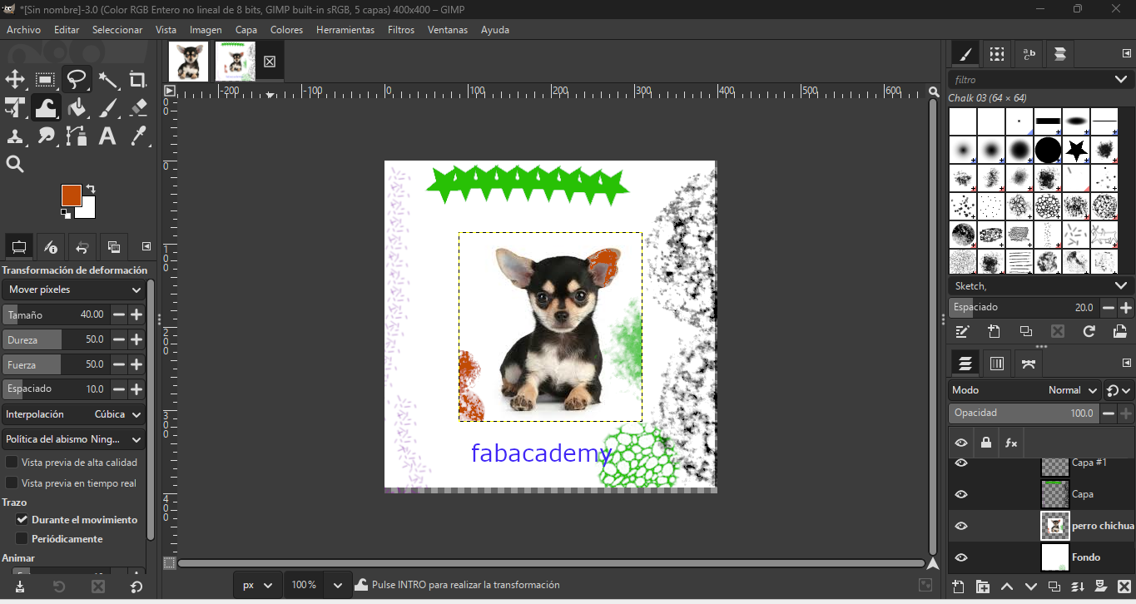Lower the selected layer one step
Viewport: 1136px width, 604px height.
(x=1031, y=587)
